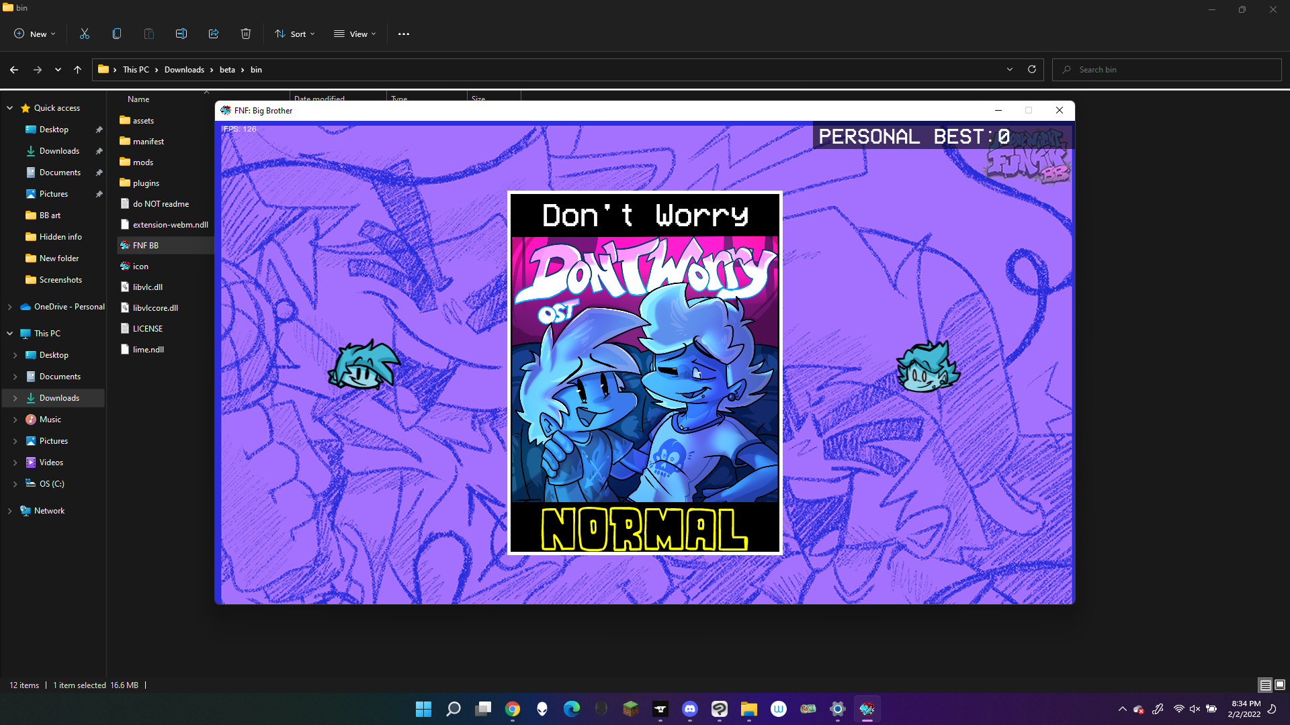
Task: Open File Explorer from taskbar
Action: coord(749,709)
